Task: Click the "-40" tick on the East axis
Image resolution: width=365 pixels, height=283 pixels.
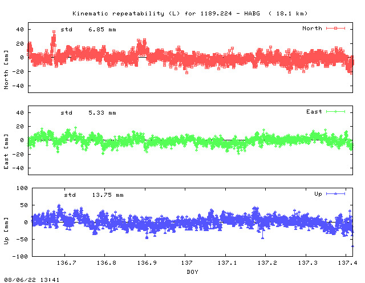Action: point(18,168)
